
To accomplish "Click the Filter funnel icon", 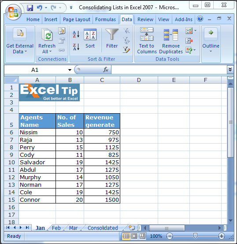I will click(112, 34).
